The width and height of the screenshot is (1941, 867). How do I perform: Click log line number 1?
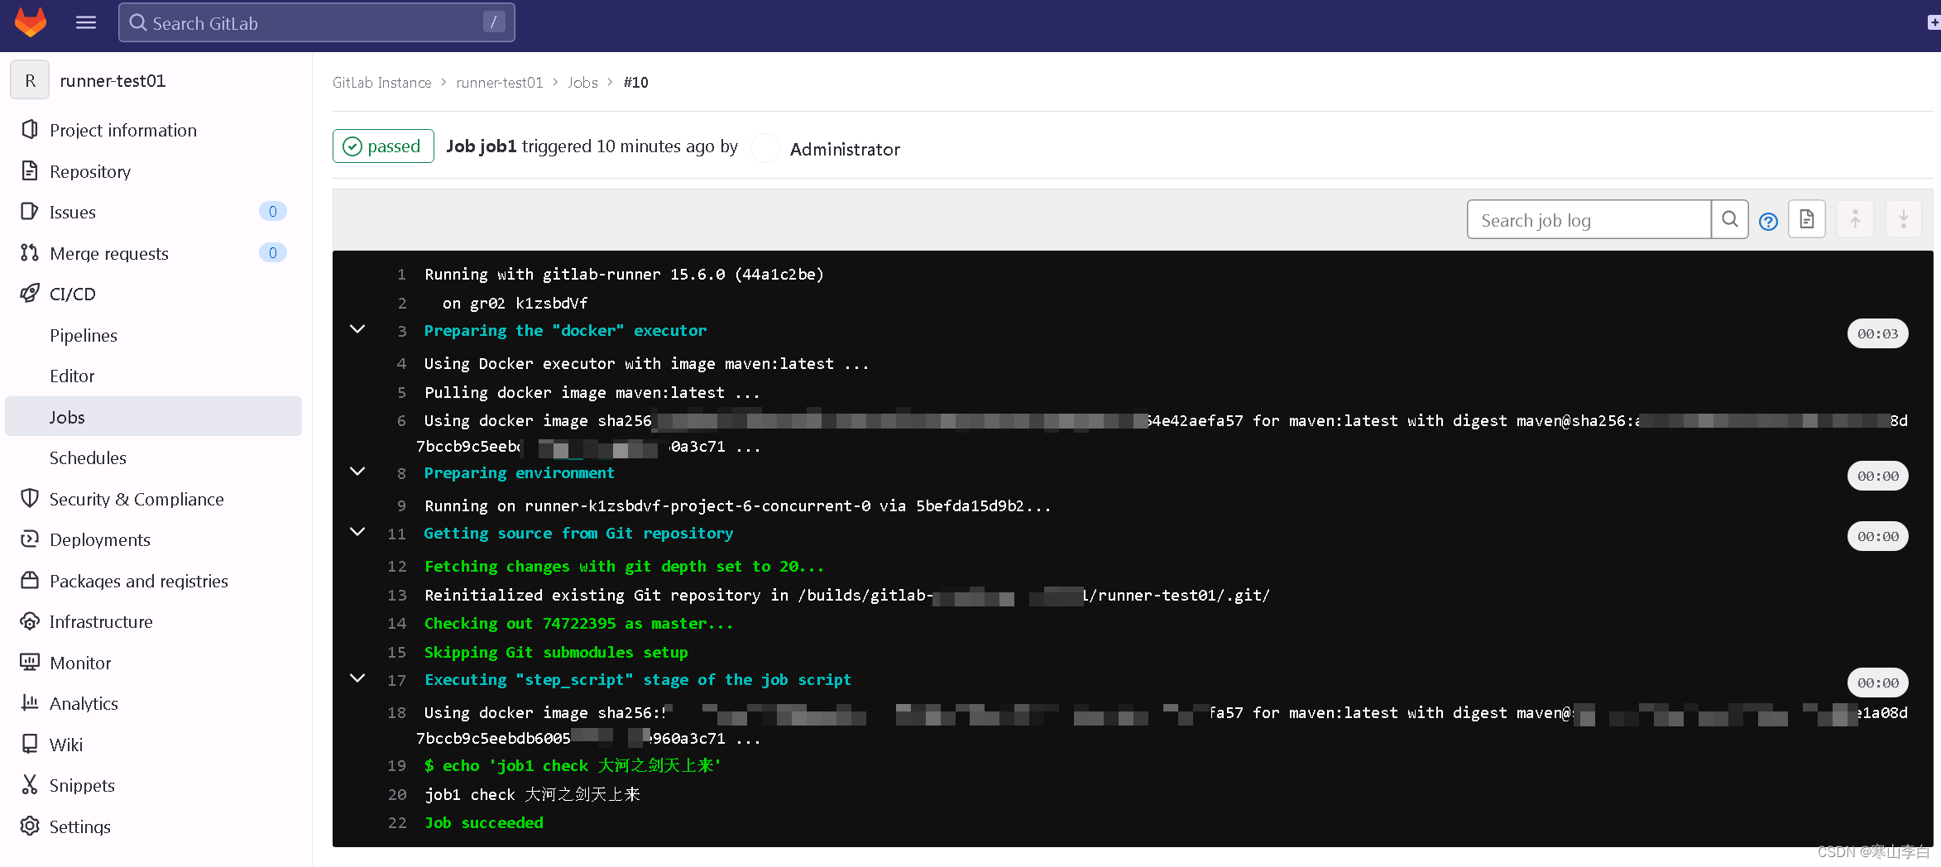click(401, 274)
